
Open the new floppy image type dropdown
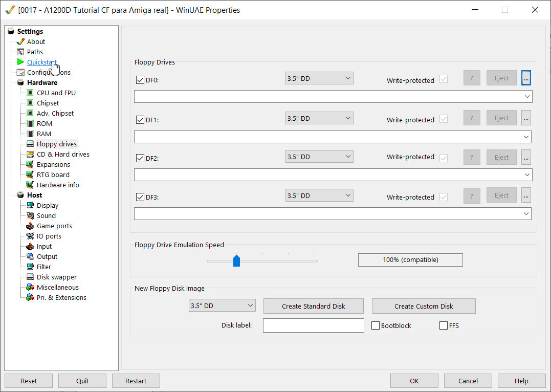[222, 306]
